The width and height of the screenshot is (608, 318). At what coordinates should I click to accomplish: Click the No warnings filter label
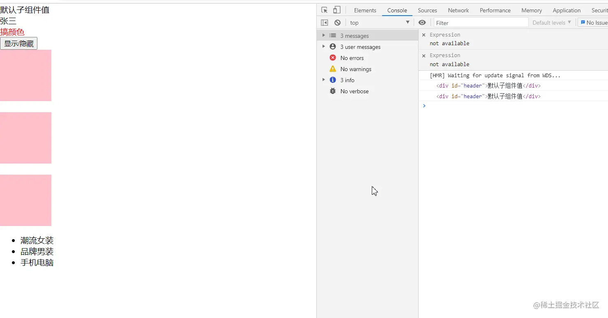356,69
